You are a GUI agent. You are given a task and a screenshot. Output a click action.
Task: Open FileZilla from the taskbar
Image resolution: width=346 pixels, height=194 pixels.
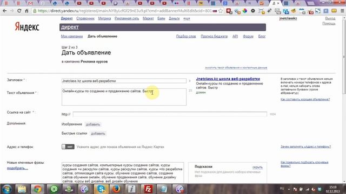tap(148, 189)
